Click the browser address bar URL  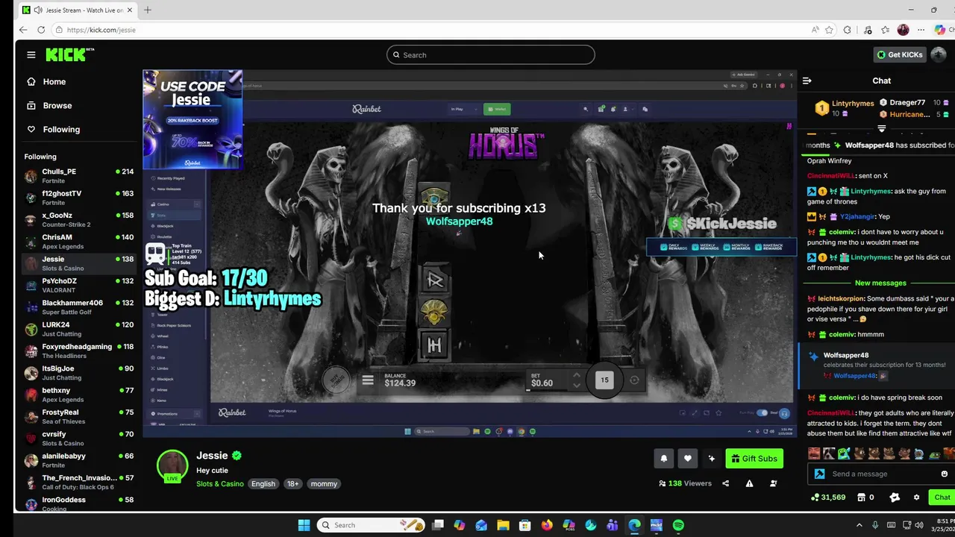(101, 30)
